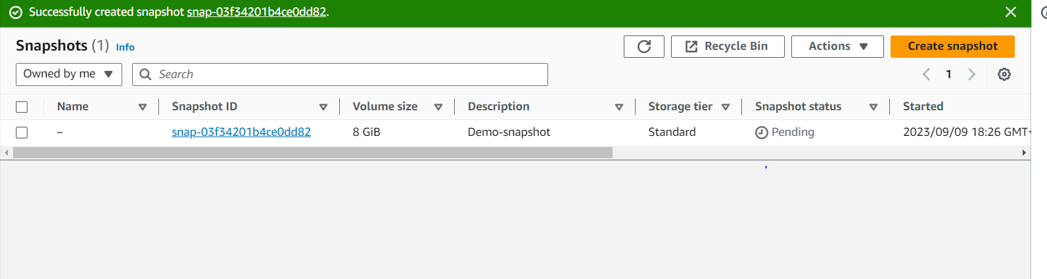The image size is (1047, 279).
Task: Click the scrollbar left arrow
Action: point(7,152)
